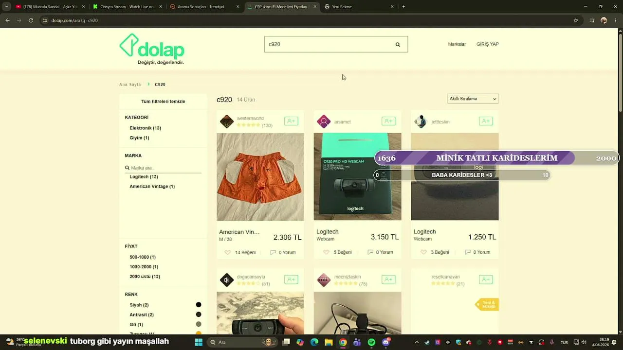Click GİRİŞ YAP to log in
This screenshot has width=623, height=350.
(488, 44)
